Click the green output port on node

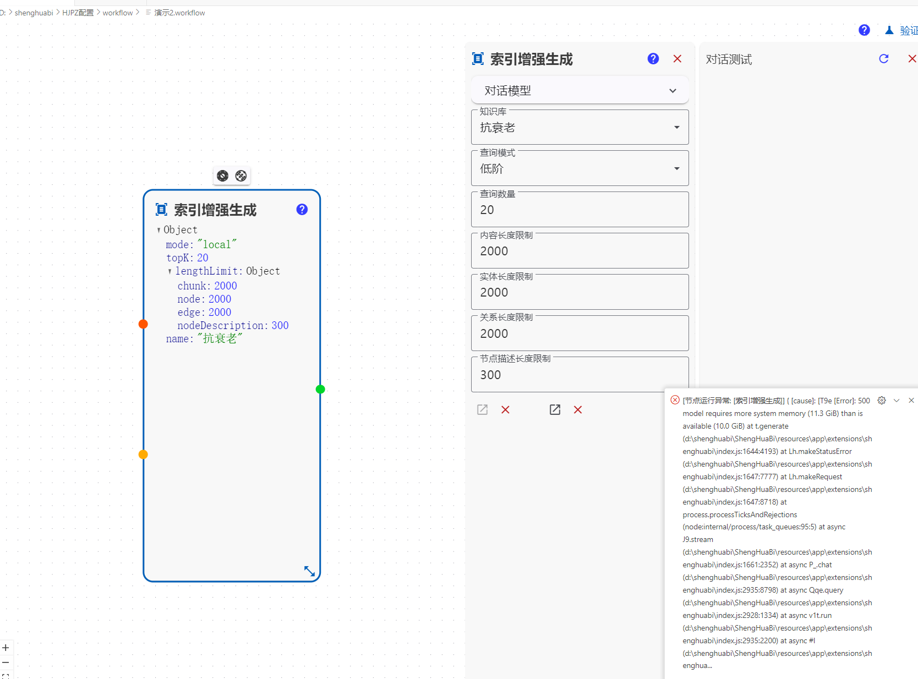(x=320, y=390)
